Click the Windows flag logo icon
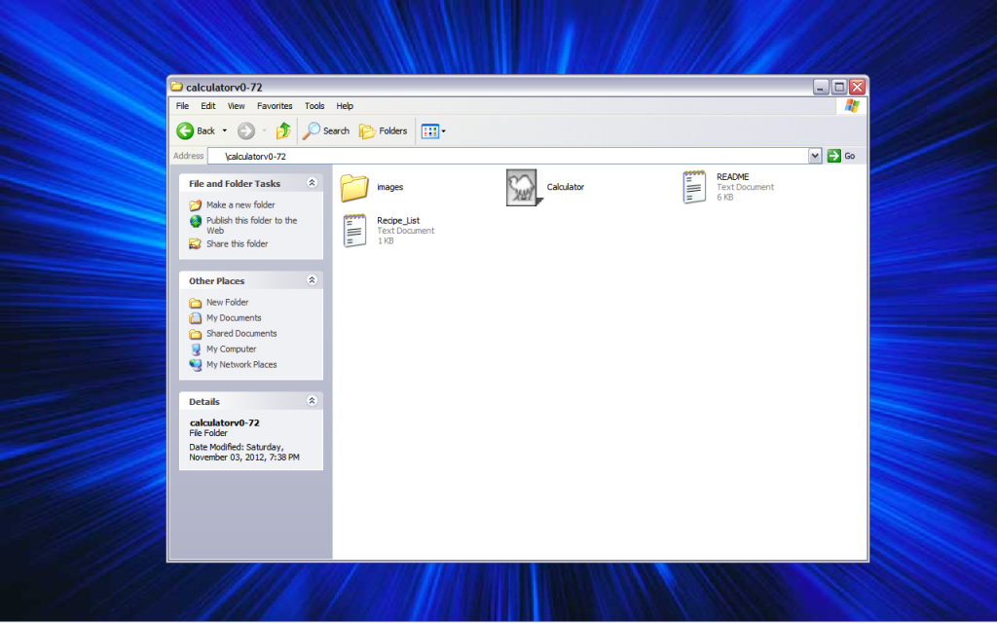The image size is (997, 623). click(x=852, y=106)
